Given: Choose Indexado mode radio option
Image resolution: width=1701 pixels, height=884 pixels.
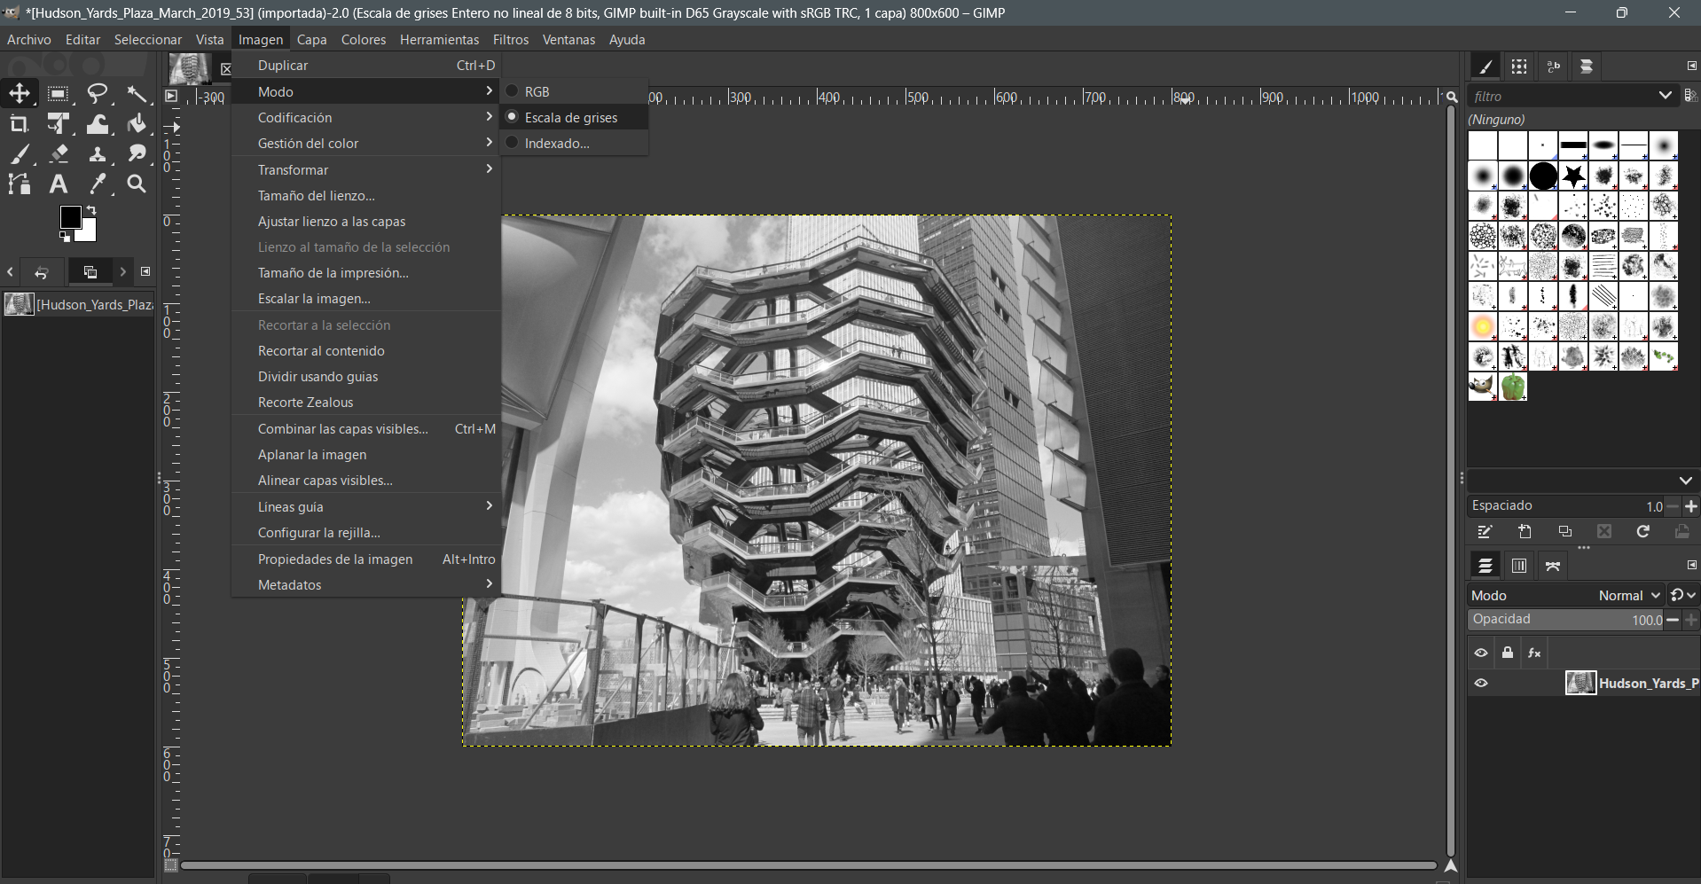Looking at the screenshot, I should click(x=556, y=143).
